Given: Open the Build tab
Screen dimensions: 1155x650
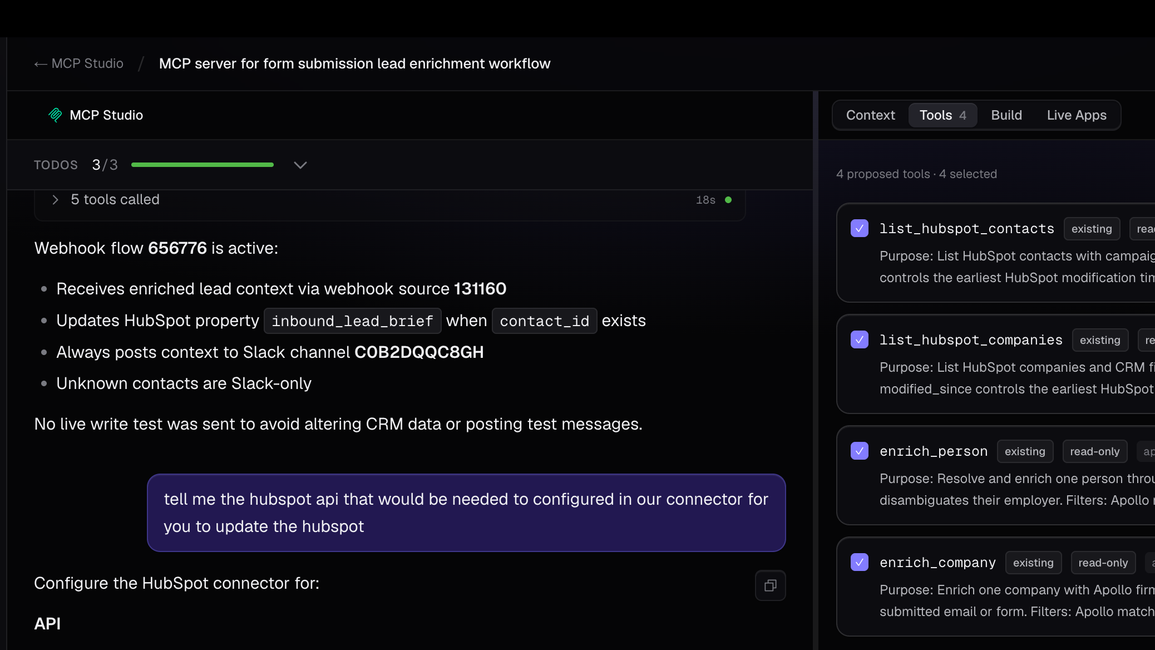Looking at the screenshot, I should (1006, 115).
